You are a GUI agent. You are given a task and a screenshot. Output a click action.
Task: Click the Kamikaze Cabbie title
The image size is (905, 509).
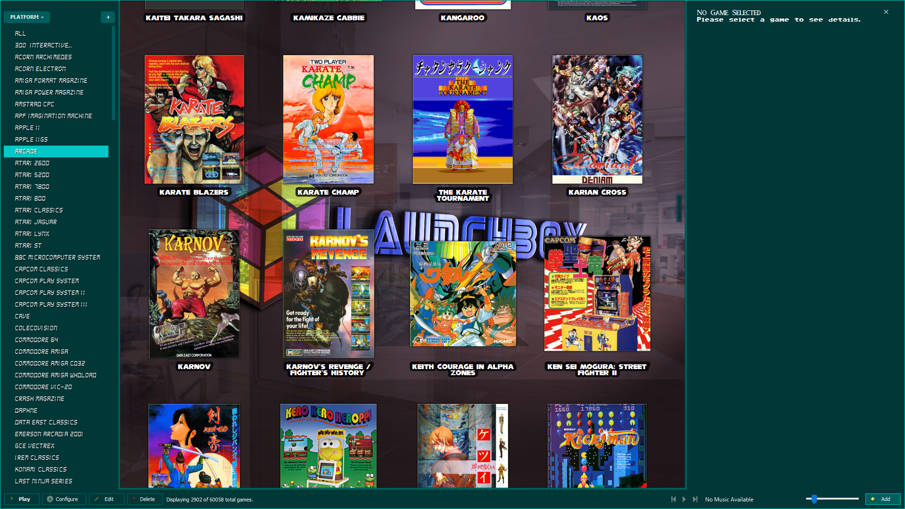coord(329,18)
